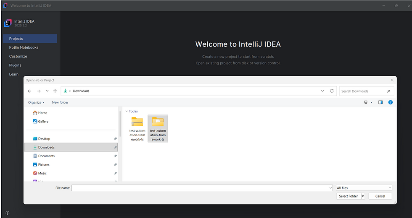Click the IntelliJ IDEA logo in sidebar
This screenshot has width=412, height=218.
pos(8,23)
